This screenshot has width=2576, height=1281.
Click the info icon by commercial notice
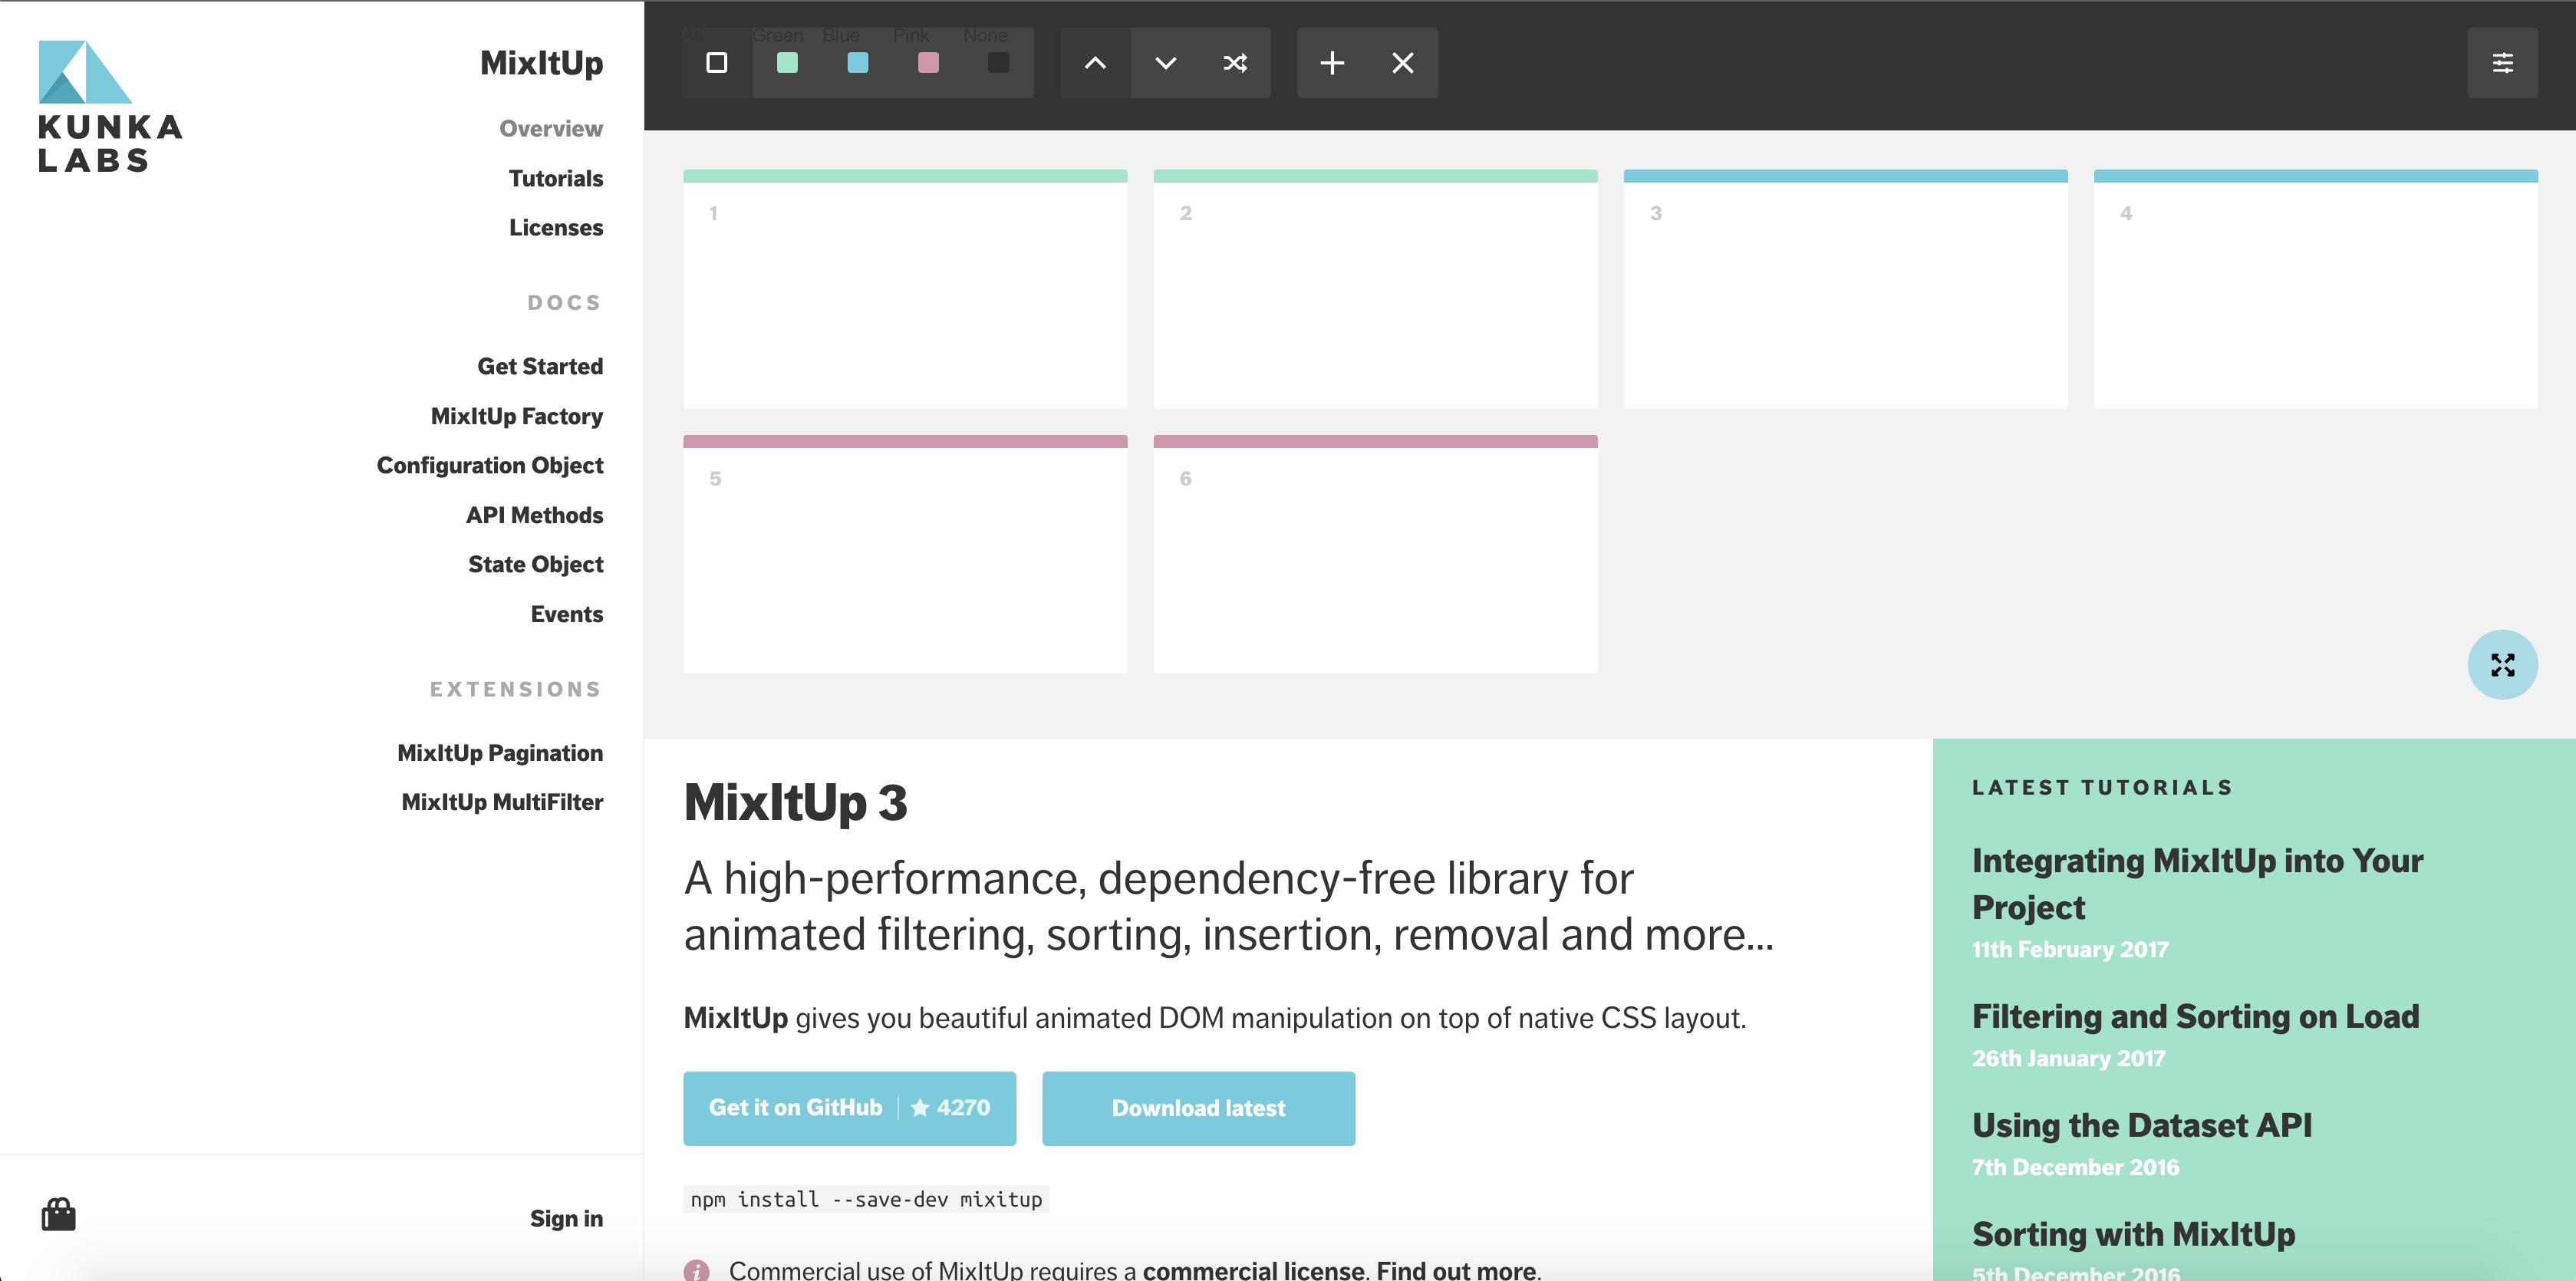[697, 1270]
